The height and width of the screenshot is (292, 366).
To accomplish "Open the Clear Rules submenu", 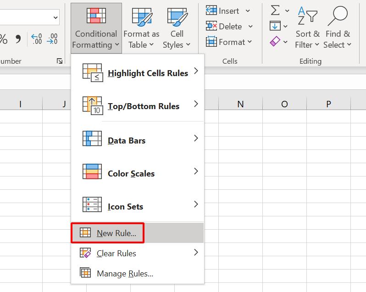I will [138, 253].
